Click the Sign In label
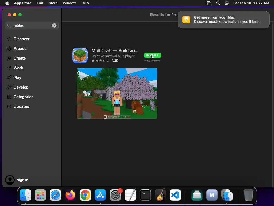The width and height of the screenshot is (274, 206). tap(22, 180)
